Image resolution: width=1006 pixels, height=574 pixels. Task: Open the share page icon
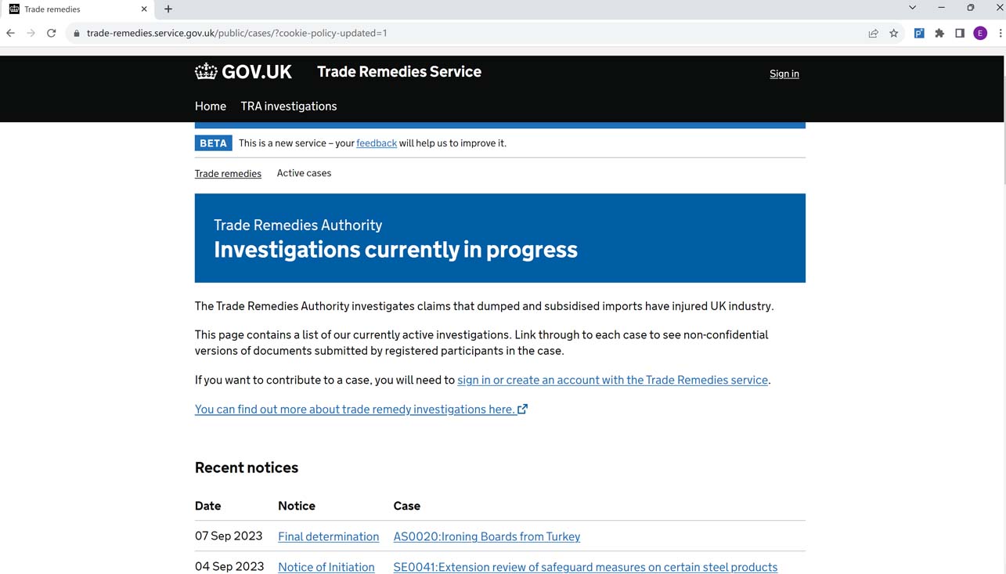pos(873,33)
